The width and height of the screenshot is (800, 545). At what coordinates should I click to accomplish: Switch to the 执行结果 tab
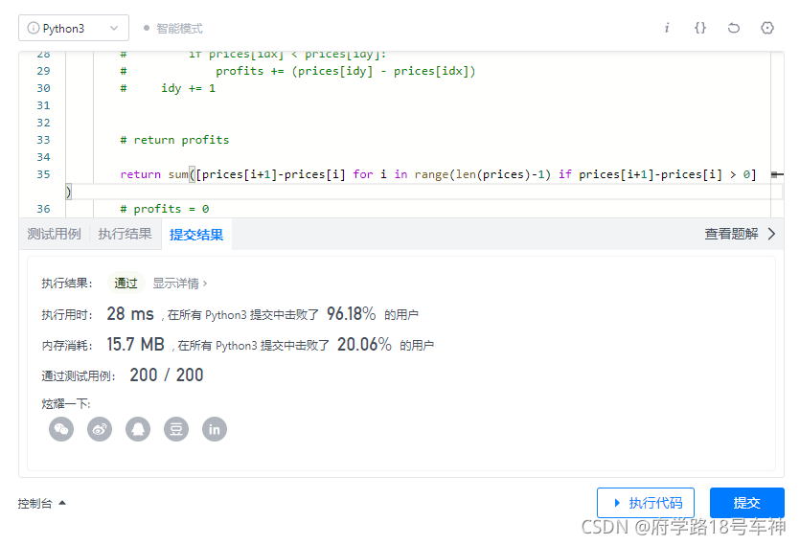point(125,235)
